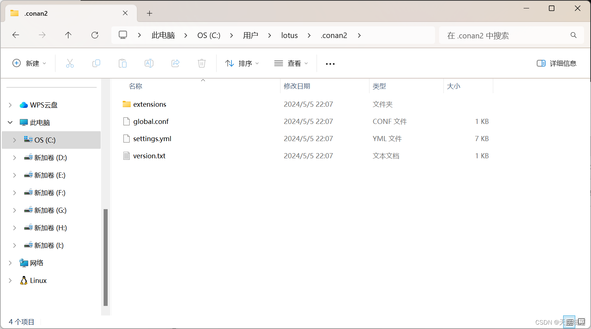Click the computer icon in address bar
The height and width of the screenshot is (329, 591).
click(x=123, y=35)
